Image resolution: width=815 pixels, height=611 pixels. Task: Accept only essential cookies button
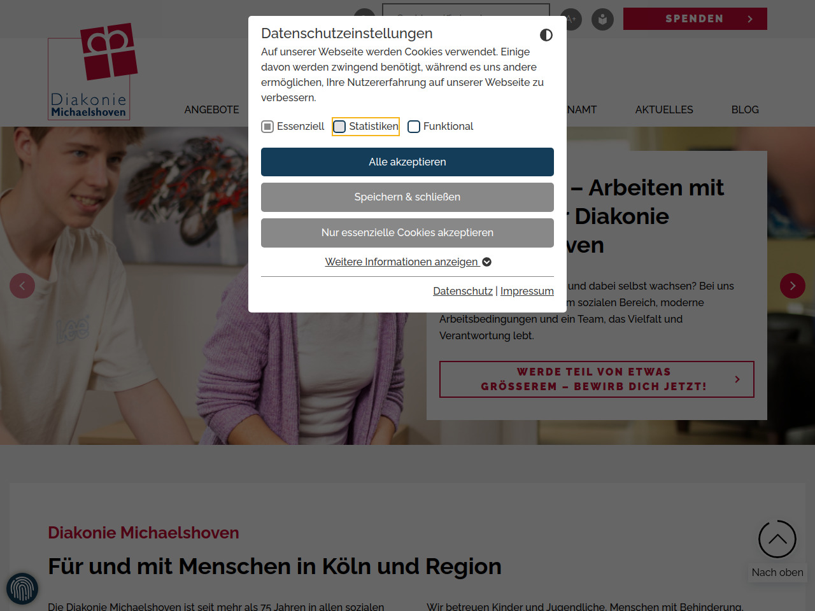point(407,233)
